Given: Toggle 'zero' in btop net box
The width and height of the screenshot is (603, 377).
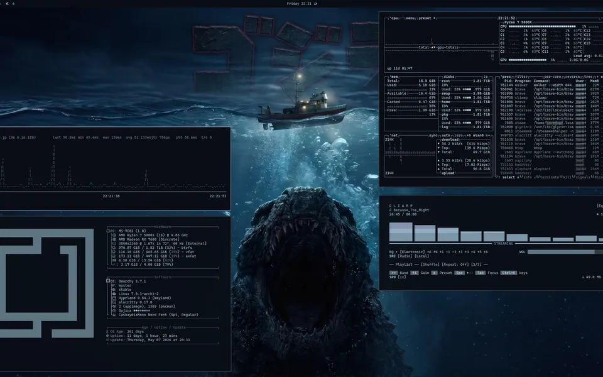Looking at the screenshot, I should [458, 136].
